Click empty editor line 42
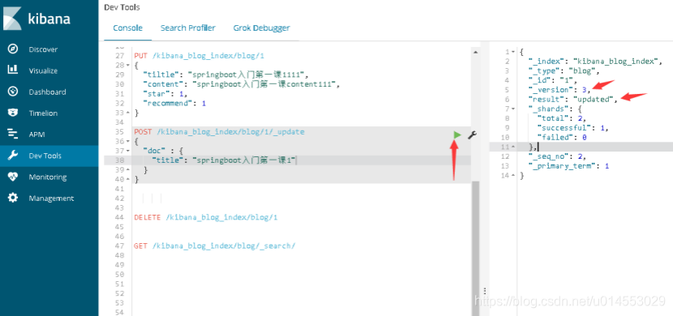The height and width of the screenshot is (316, 673). coord(301,198)
